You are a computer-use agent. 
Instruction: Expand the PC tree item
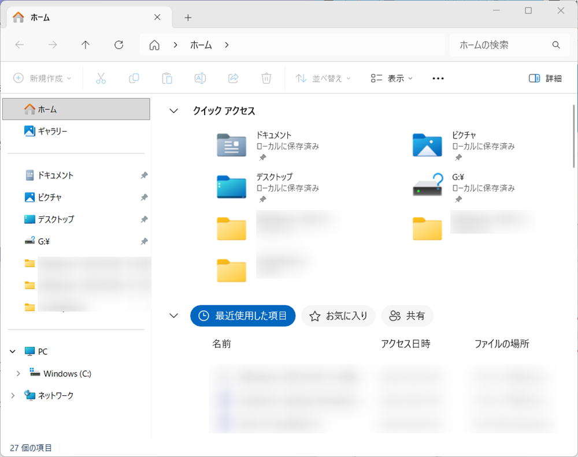pos(13,351)
